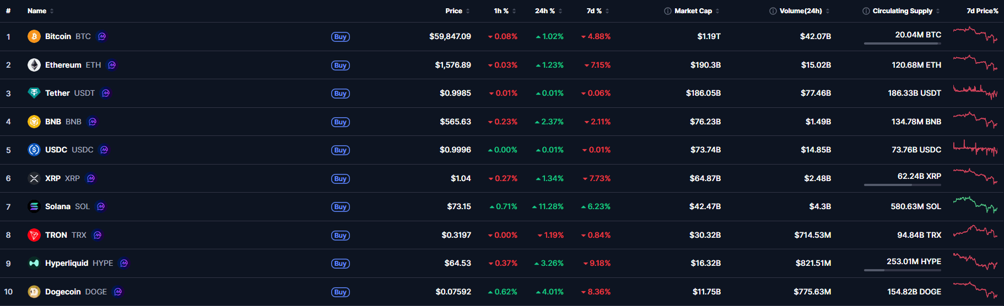Click TRON volume $714.53M

pos(813,235)
